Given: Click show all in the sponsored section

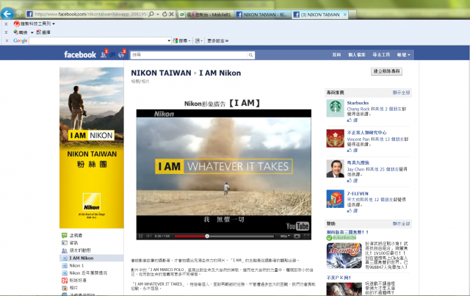Looking at the screenshot, I should [x=401, y=224].
